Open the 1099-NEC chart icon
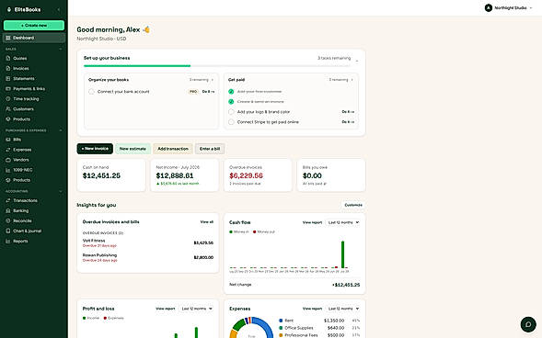542x338 pixels. coord(8,170)
